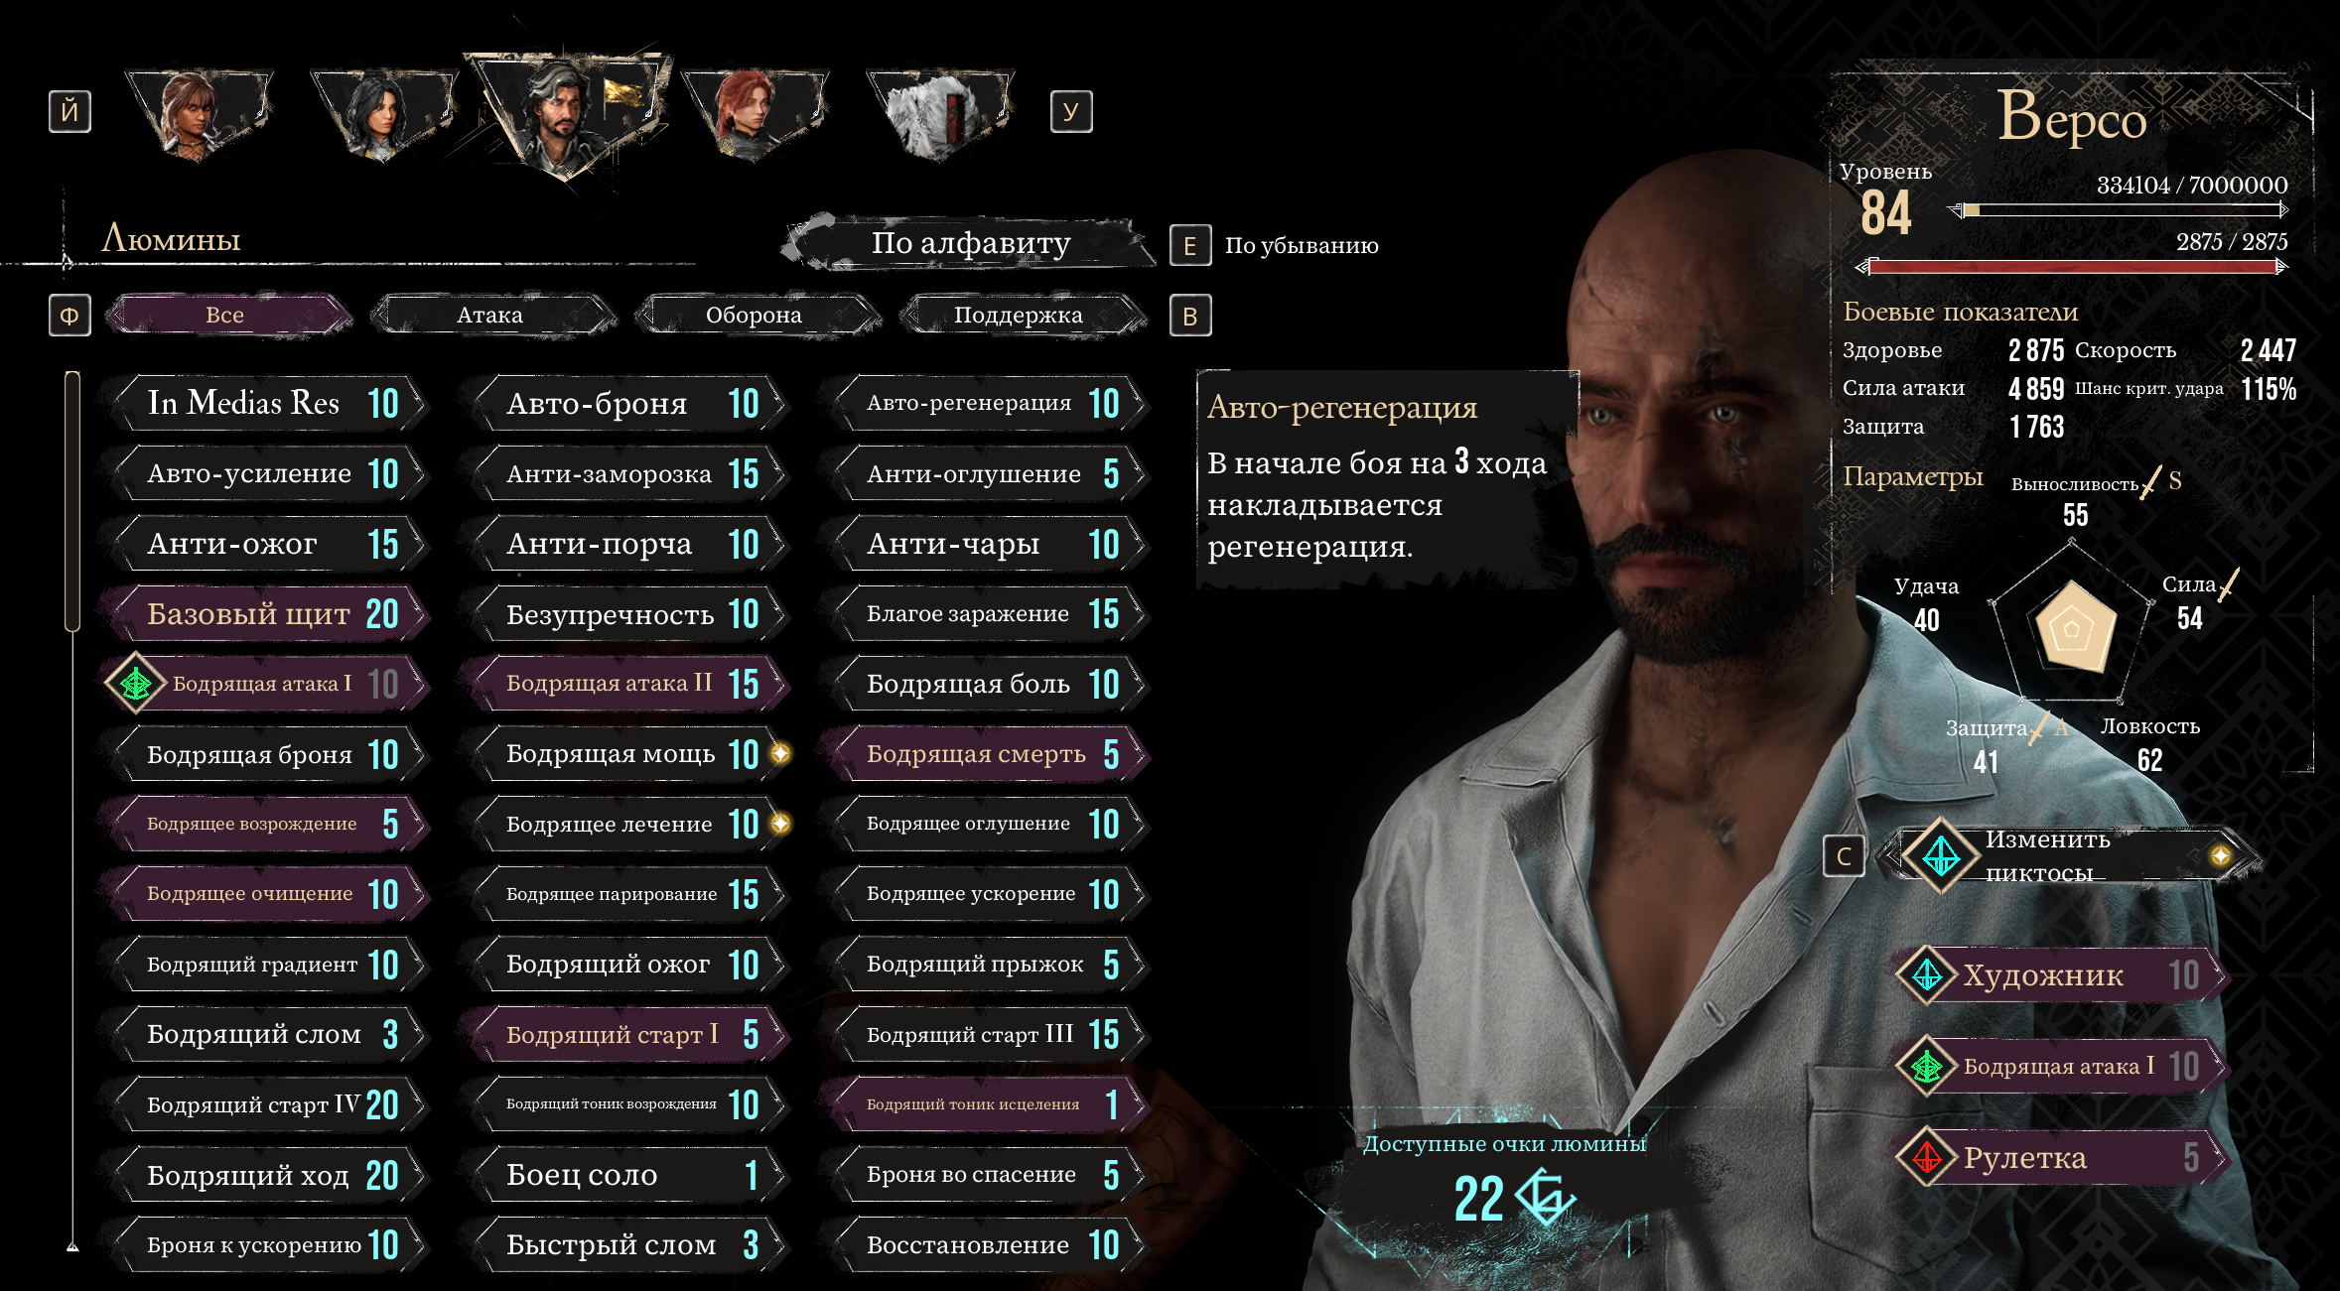Select the red-haired character portrait
Screen dimensions: 2340x1291
point(754,112)
